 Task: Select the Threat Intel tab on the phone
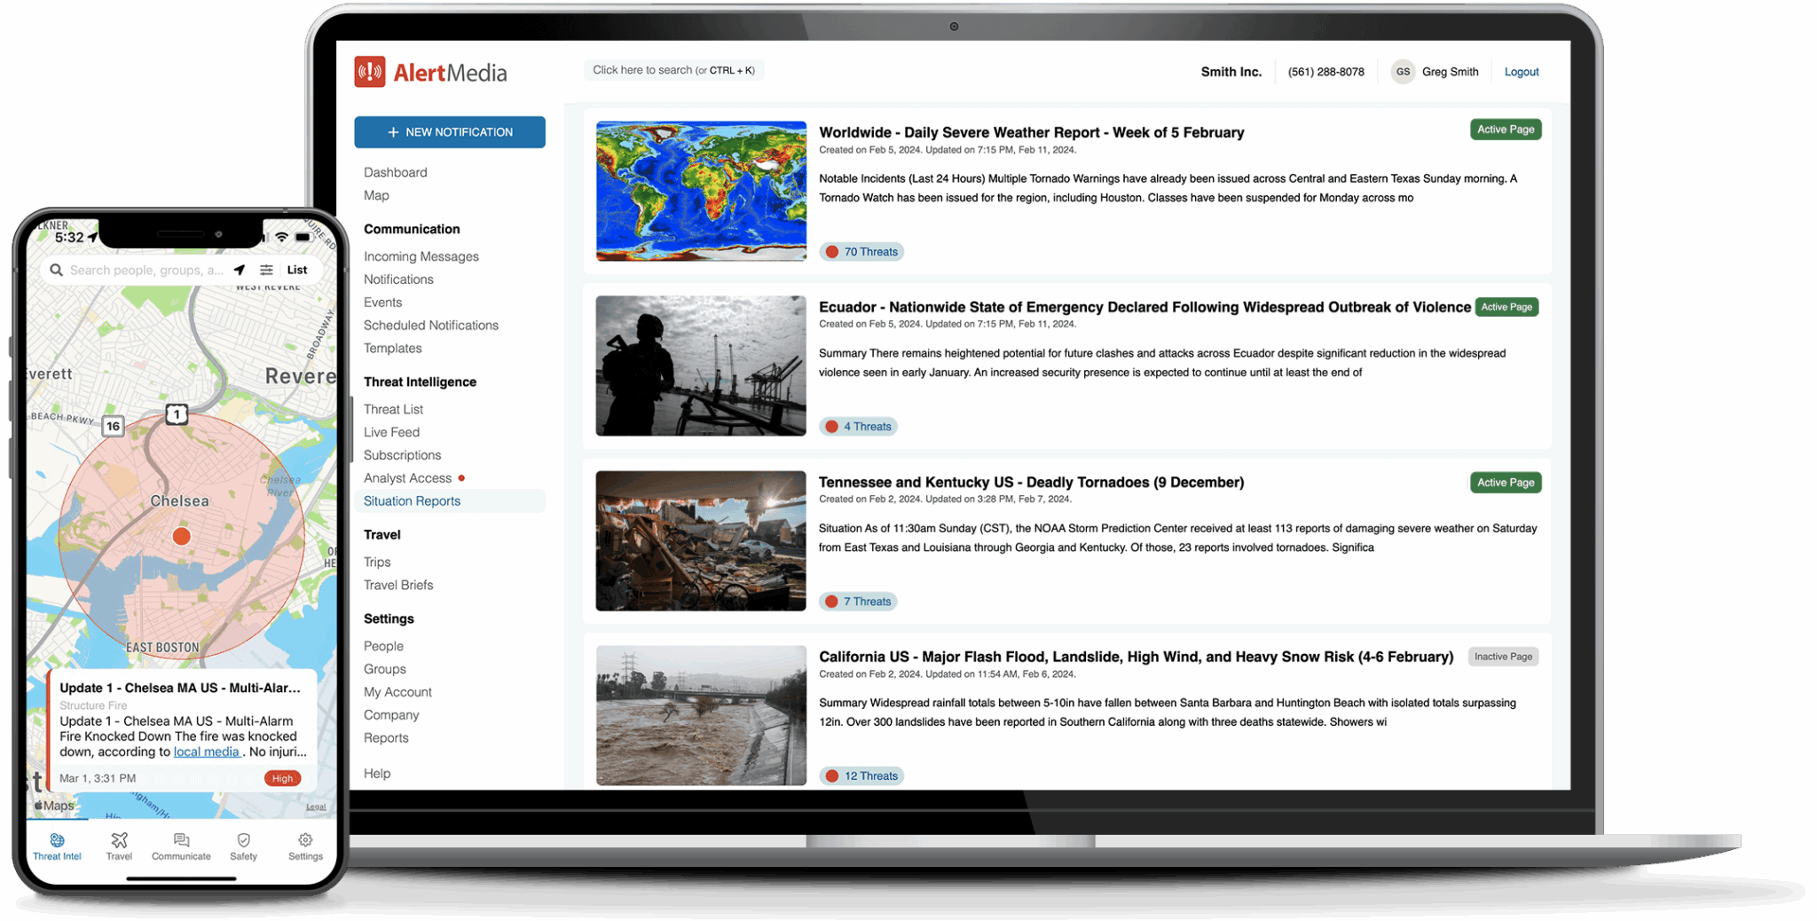click(56, 846)
